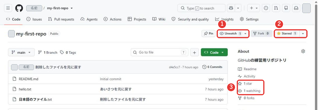Open the hello.txt file

click(x=25, y=89)
